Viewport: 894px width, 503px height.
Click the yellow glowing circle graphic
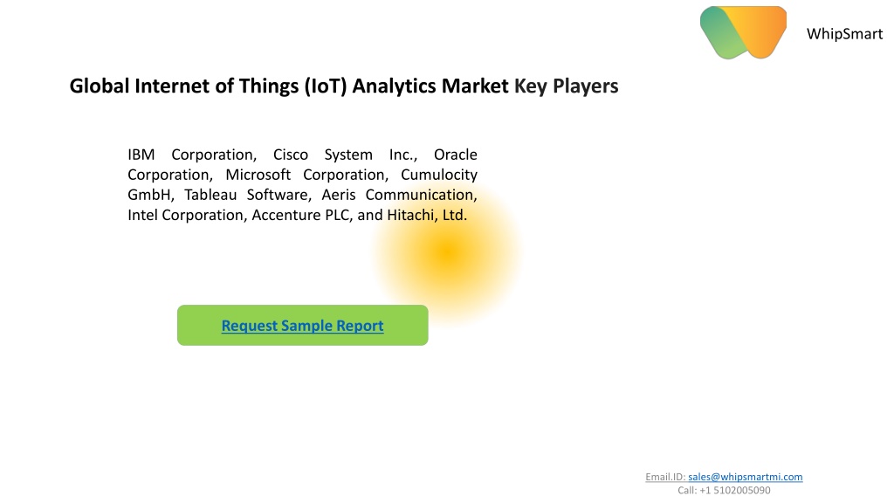click(x=448, y=252)
